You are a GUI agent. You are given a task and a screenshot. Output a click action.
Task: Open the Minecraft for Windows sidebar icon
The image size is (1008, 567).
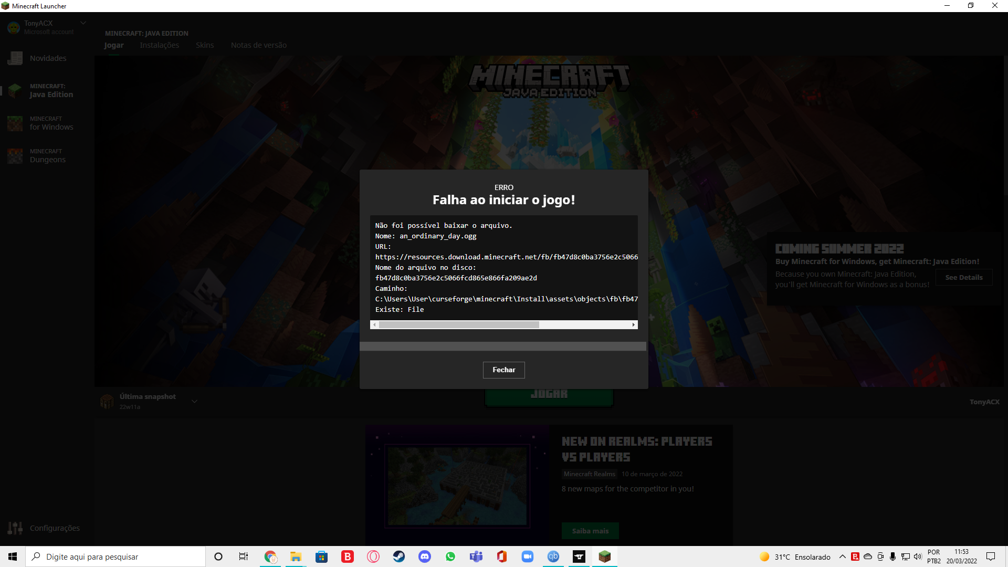click(x=15, y=123)
